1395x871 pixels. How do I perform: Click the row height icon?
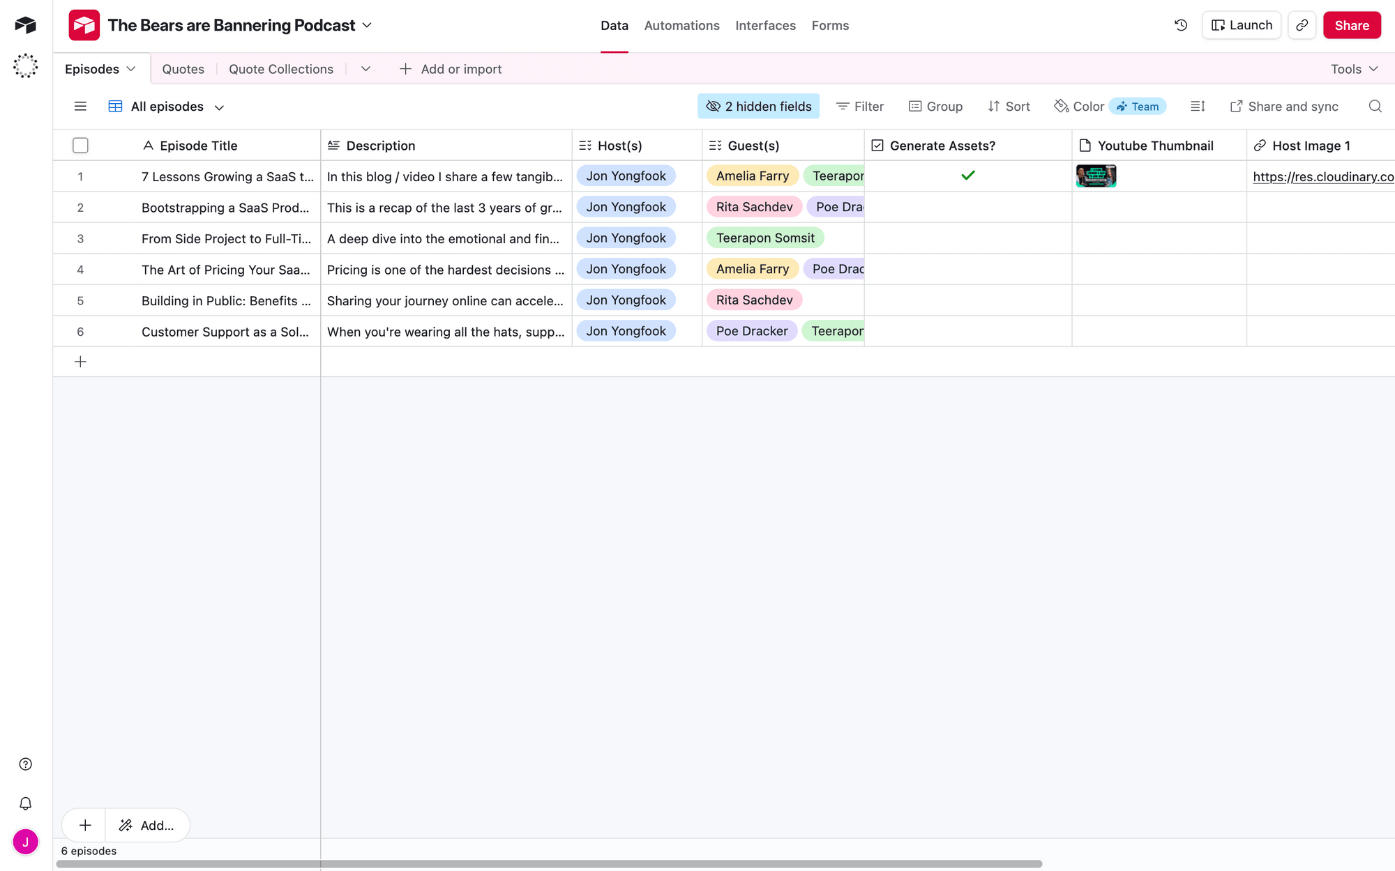(x=1198, y=106)
